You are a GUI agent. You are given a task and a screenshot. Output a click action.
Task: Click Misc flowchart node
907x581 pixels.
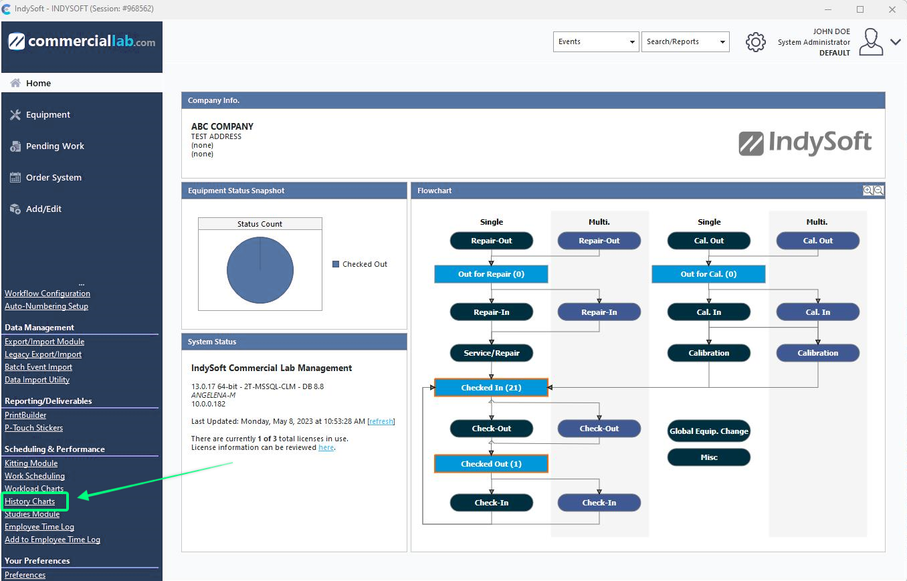point(709,457)
